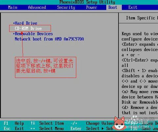Expand the Hard Drive plus sign
158x132 pixels.
14,23
